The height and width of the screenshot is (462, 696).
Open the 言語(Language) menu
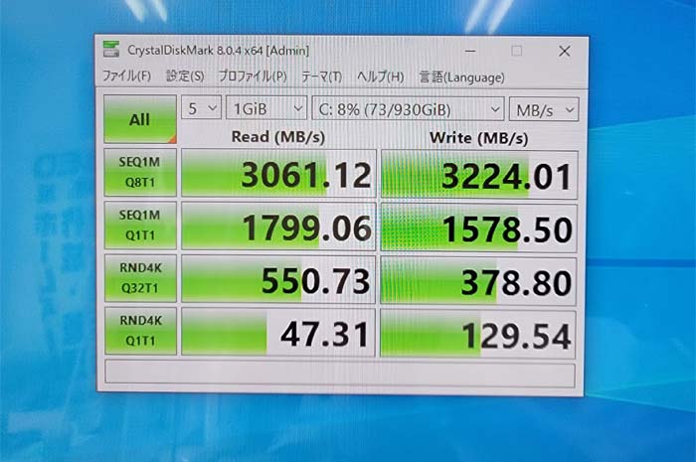pyautogui.click(x=461, y=77)
